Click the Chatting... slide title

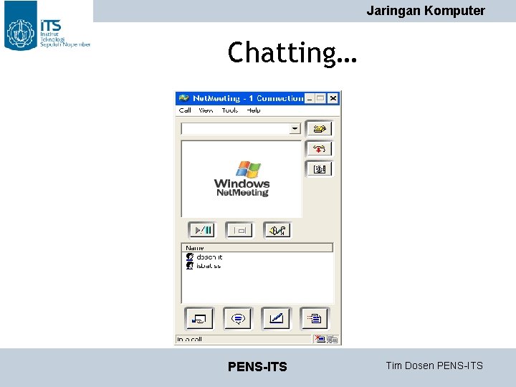coord(292,52)
